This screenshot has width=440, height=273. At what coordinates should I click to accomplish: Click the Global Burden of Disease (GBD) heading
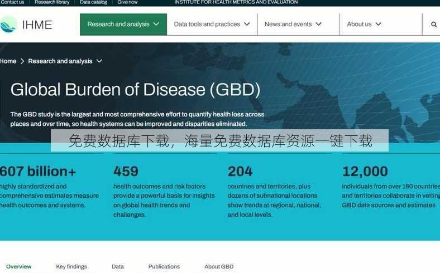point(135,90)
